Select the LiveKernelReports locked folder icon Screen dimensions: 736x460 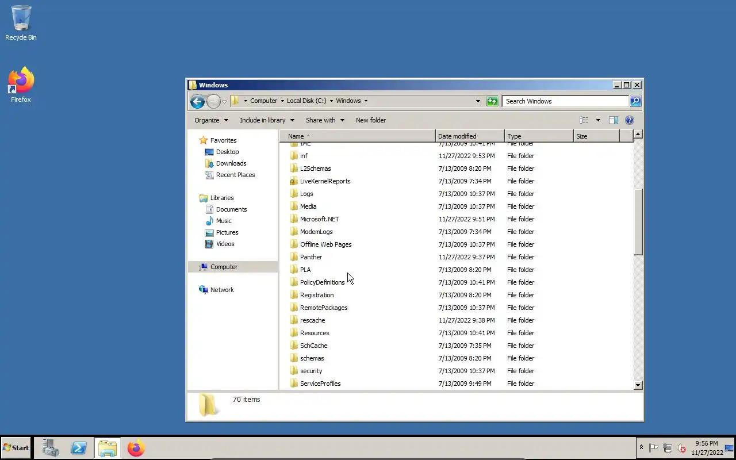pyautogui.click(x=294, y=181)
